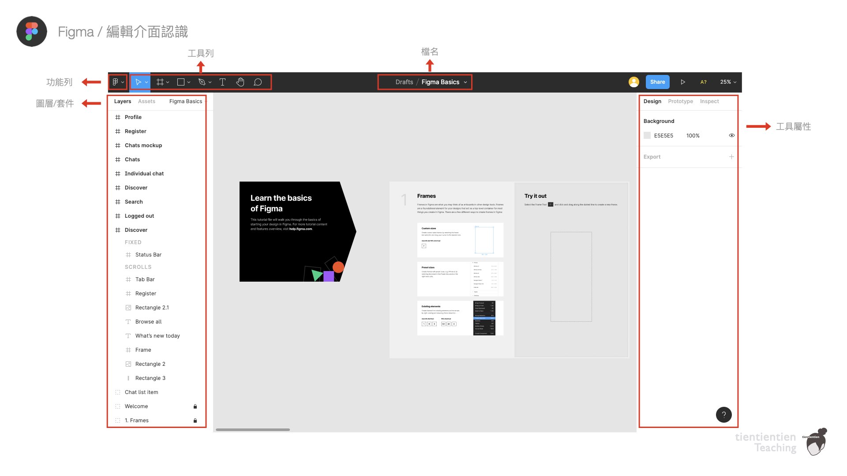Toggle Background color visibility eye
This screenshot has width=847, height=476.
coord(731,135)
